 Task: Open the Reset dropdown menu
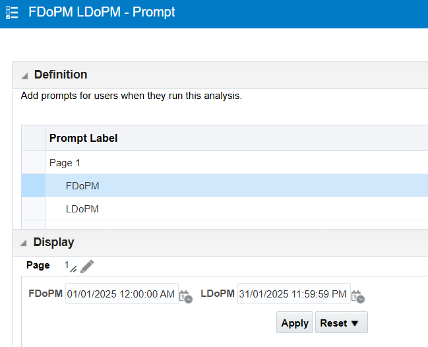click(x=342, y=323)
